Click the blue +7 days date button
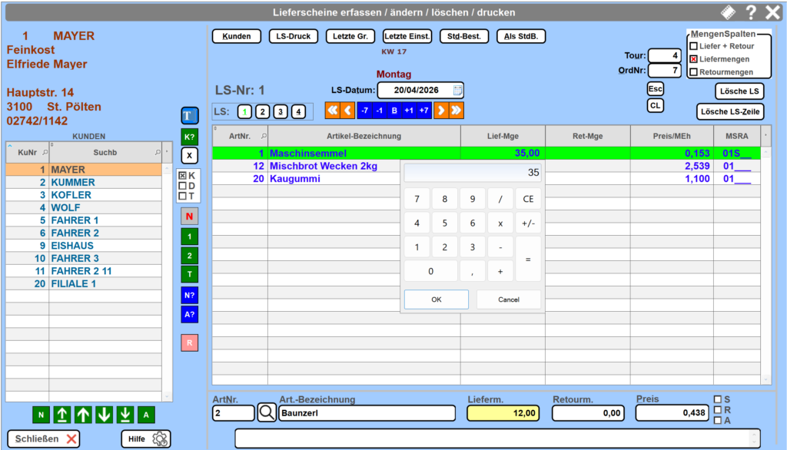787x450 pixels. tap(423, 111)
